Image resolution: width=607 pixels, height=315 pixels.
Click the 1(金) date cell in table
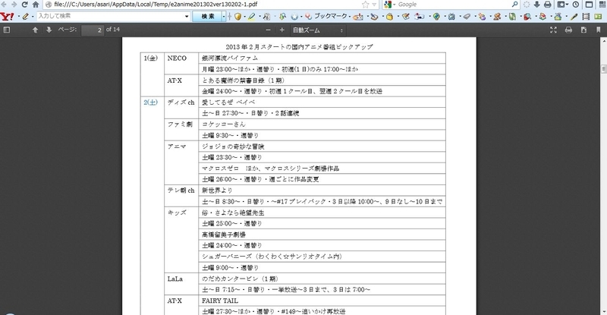[x=150, y=58]
